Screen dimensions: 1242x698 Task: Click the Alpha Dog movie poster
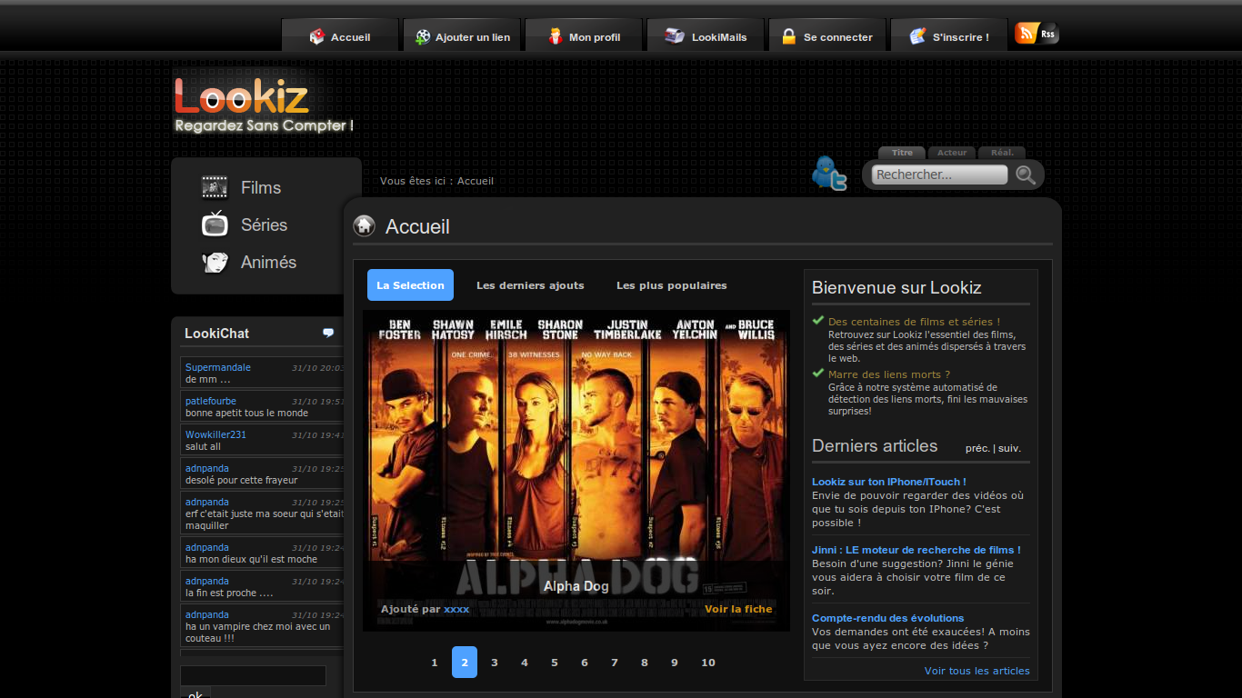tap(576, 471)
